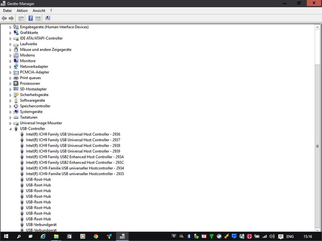Image resolution: width=322 pixels, height=241 pixels.
Task: Click the Forward arrow in the toolbar
Action: pos(11,18)
